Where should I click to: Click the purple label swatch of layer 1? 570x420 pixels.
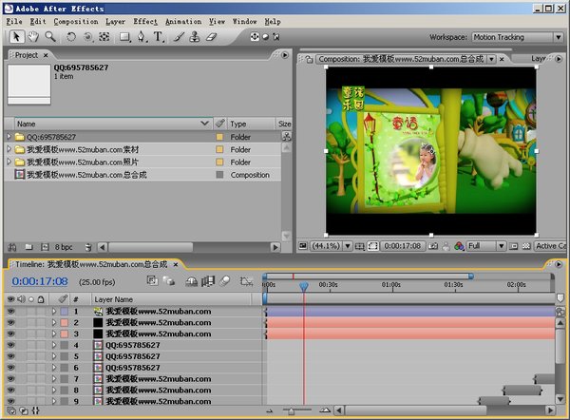click(65, 312)
